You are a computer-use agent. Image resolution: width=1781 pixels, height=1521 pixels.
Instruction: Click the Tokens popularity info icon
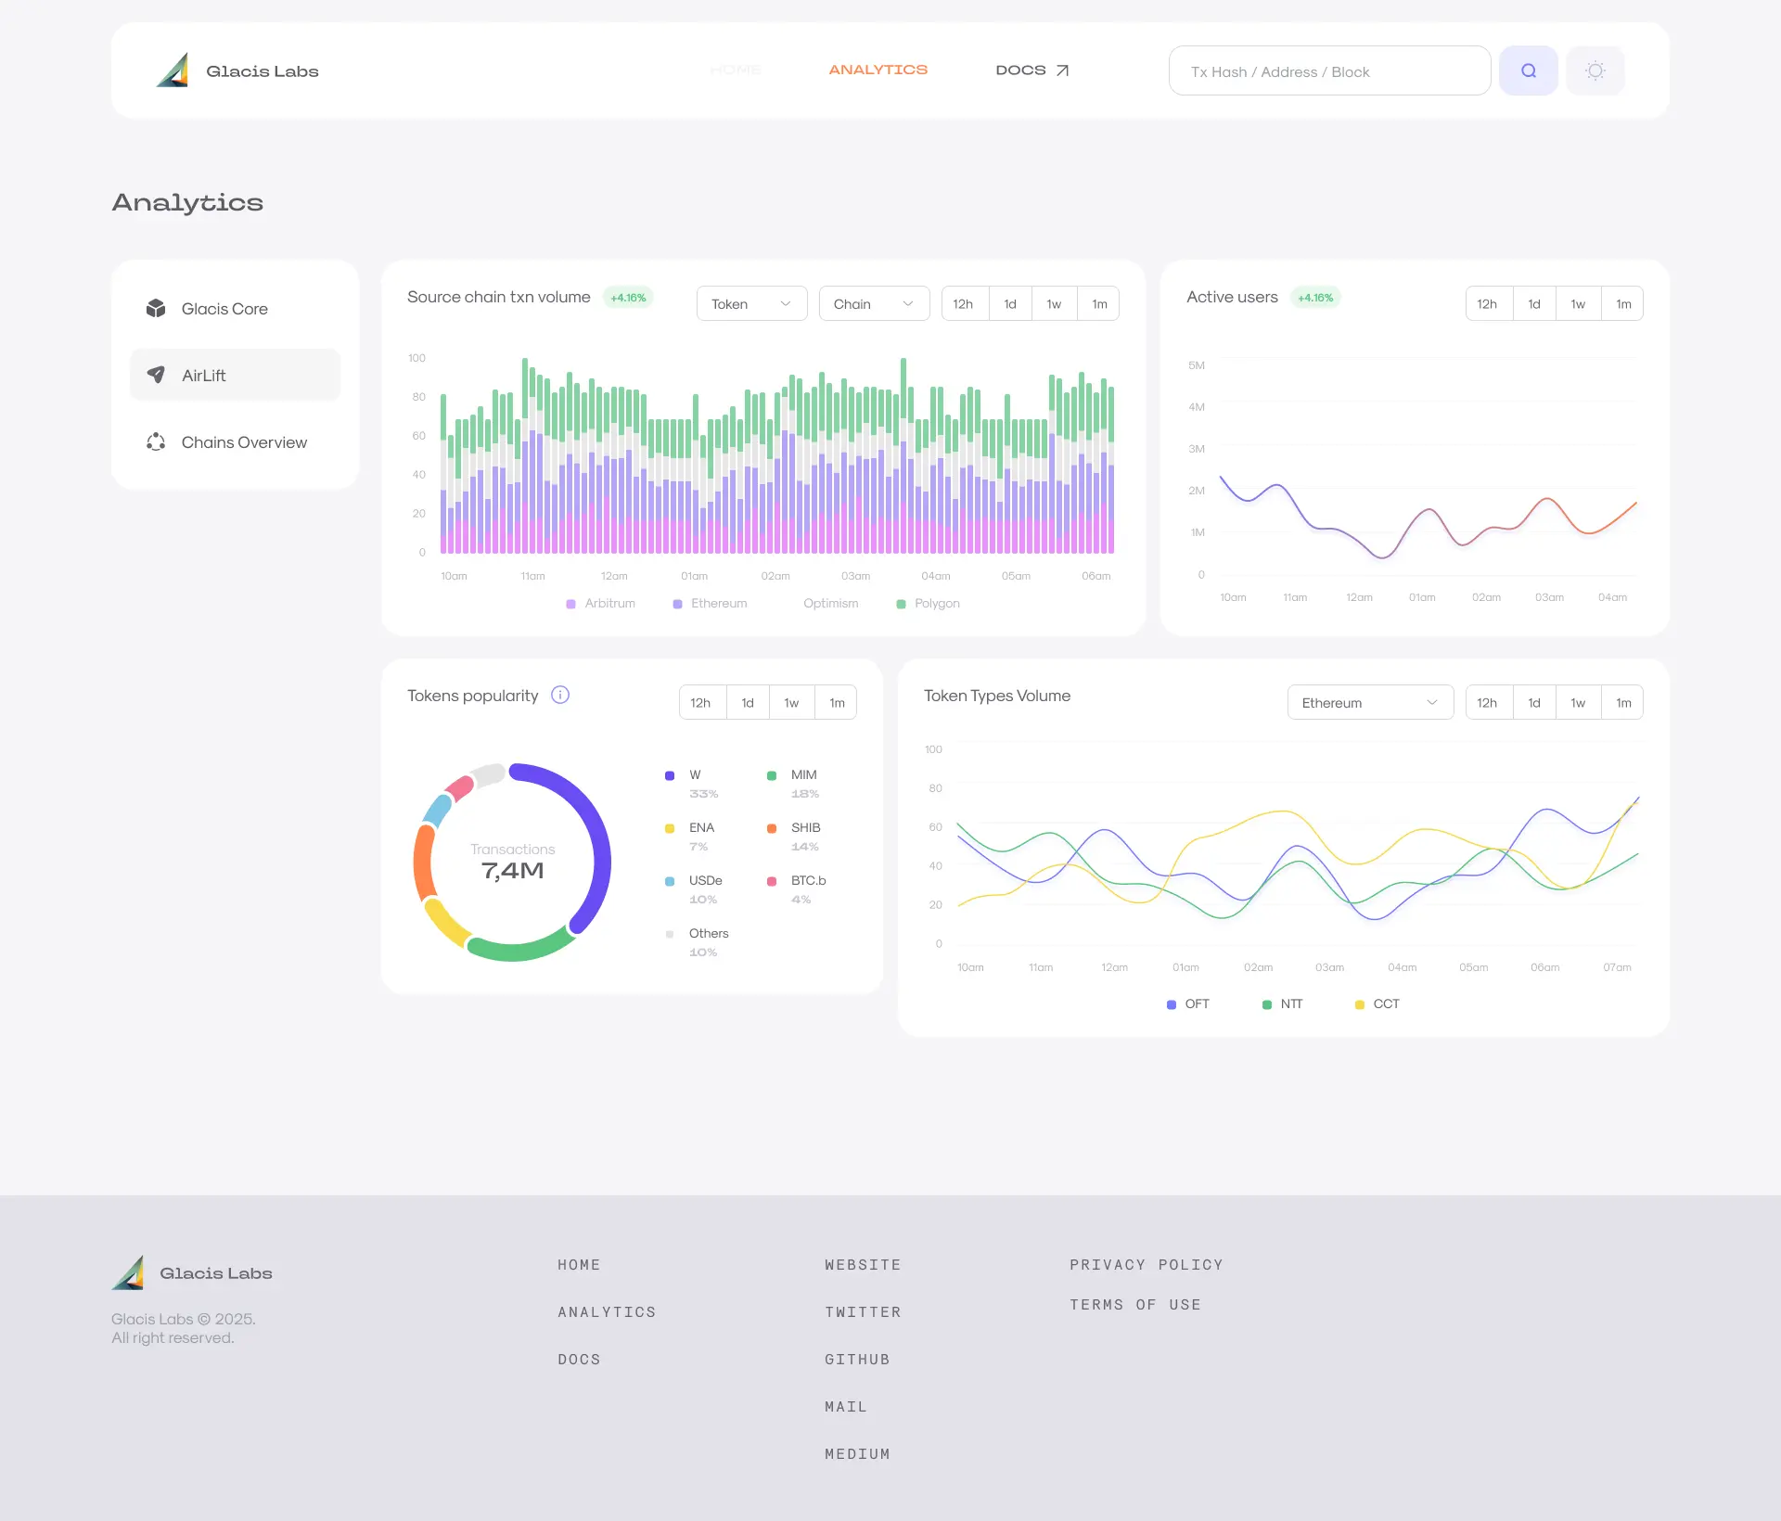[x=560, y=695]
